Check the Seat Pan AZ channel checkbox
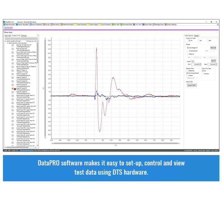 pos(13,45)
